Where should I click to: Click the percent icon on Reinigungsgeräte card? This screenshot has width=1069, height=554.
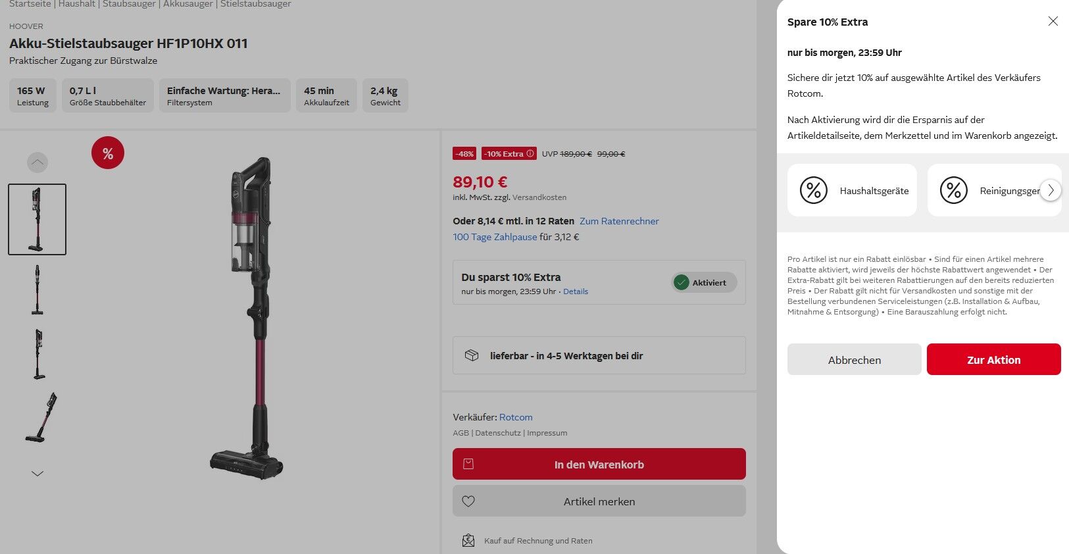coord(953,191)
